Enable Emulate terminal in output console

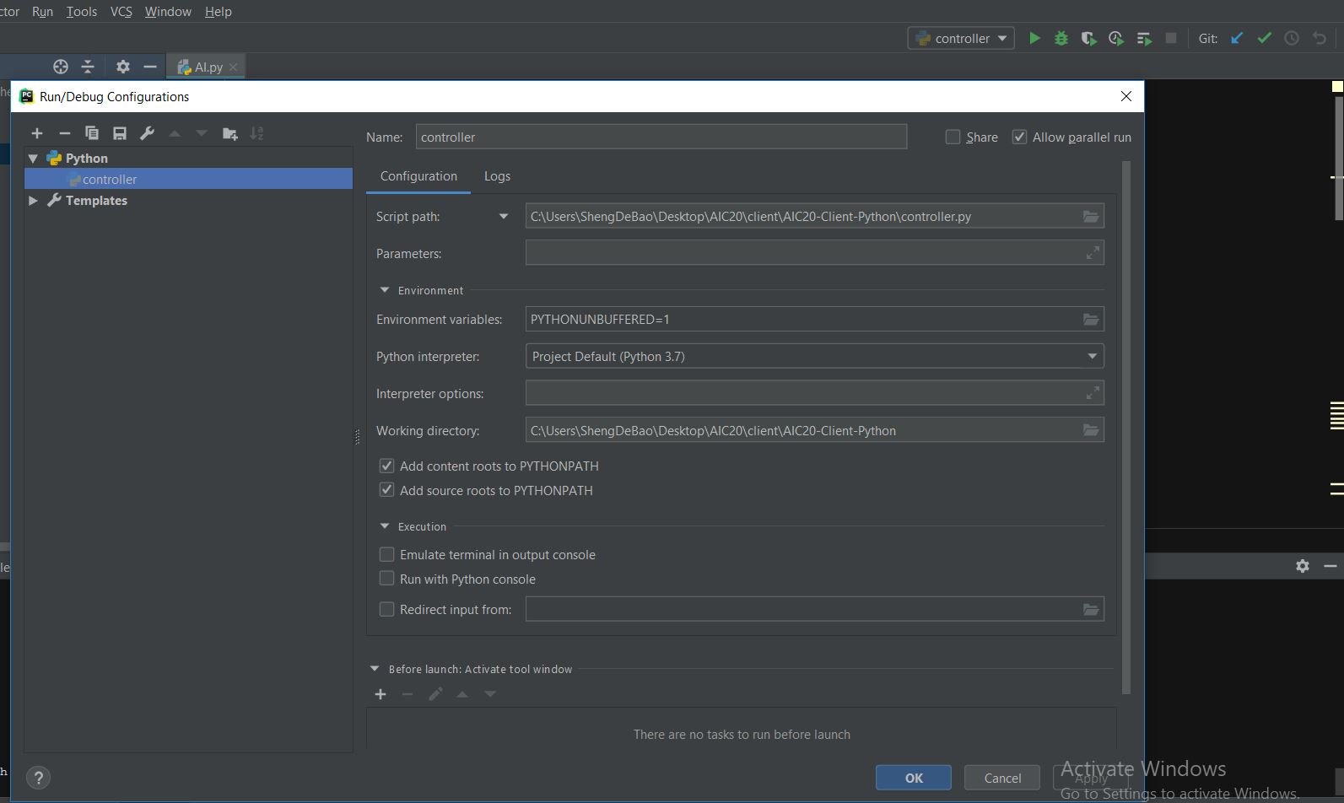387,555
